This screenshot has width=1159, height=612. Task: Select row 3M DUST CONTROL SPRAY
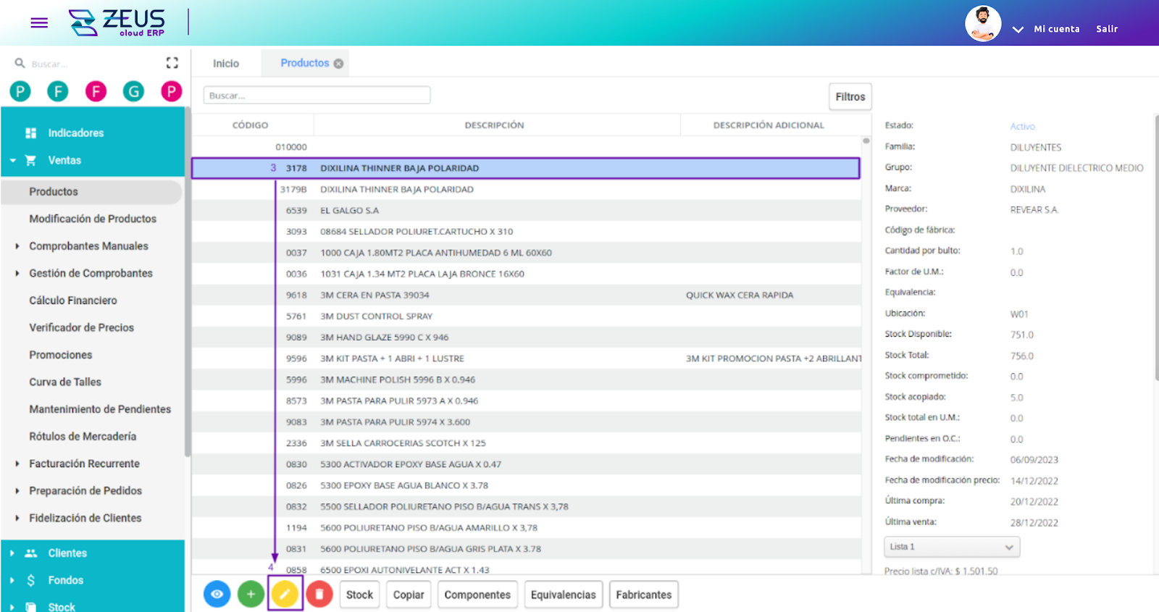point(526,317)
